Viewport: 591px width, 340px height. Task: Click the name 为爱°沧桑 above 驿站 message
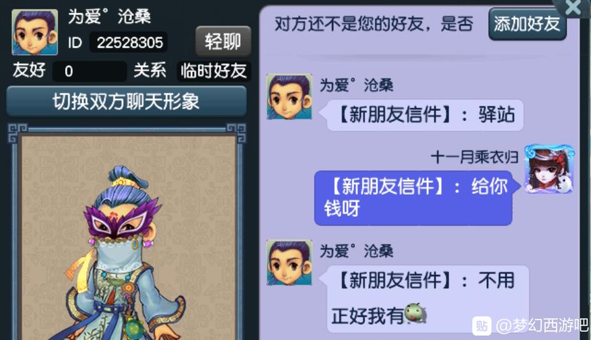click(x=356, y=85)
